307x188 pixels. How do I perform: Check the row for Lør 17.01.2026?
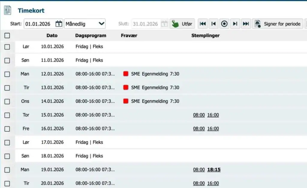7,143
